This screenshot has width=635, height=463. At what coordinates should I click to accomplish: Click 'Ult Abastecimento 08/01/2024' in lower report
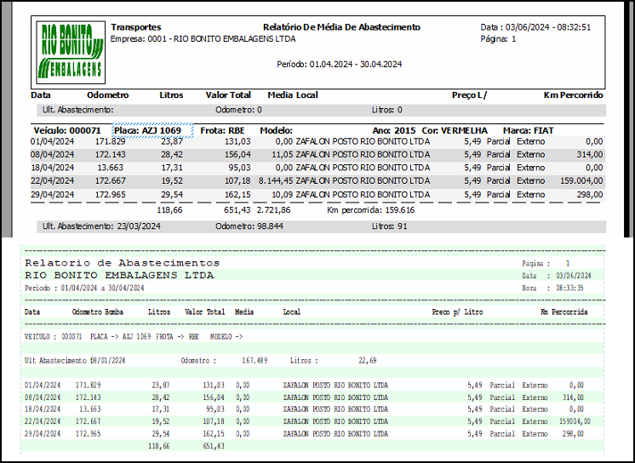75,360
